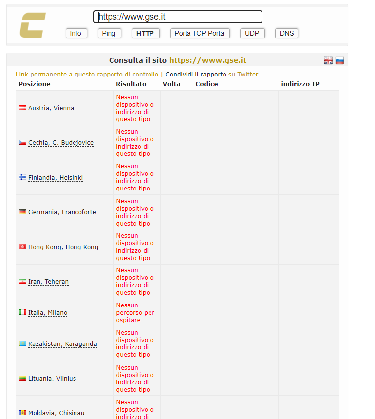Open the DNS check
The image size is (375, 419).
click(286, 33)
